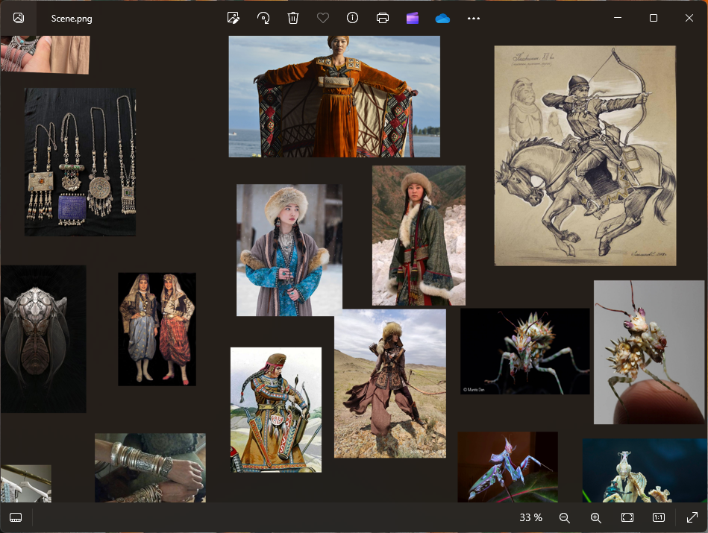Image resolution: width=708 pixels, height=533 pixels.
Task: Maximize the Photos window
Action: (653, 18)
